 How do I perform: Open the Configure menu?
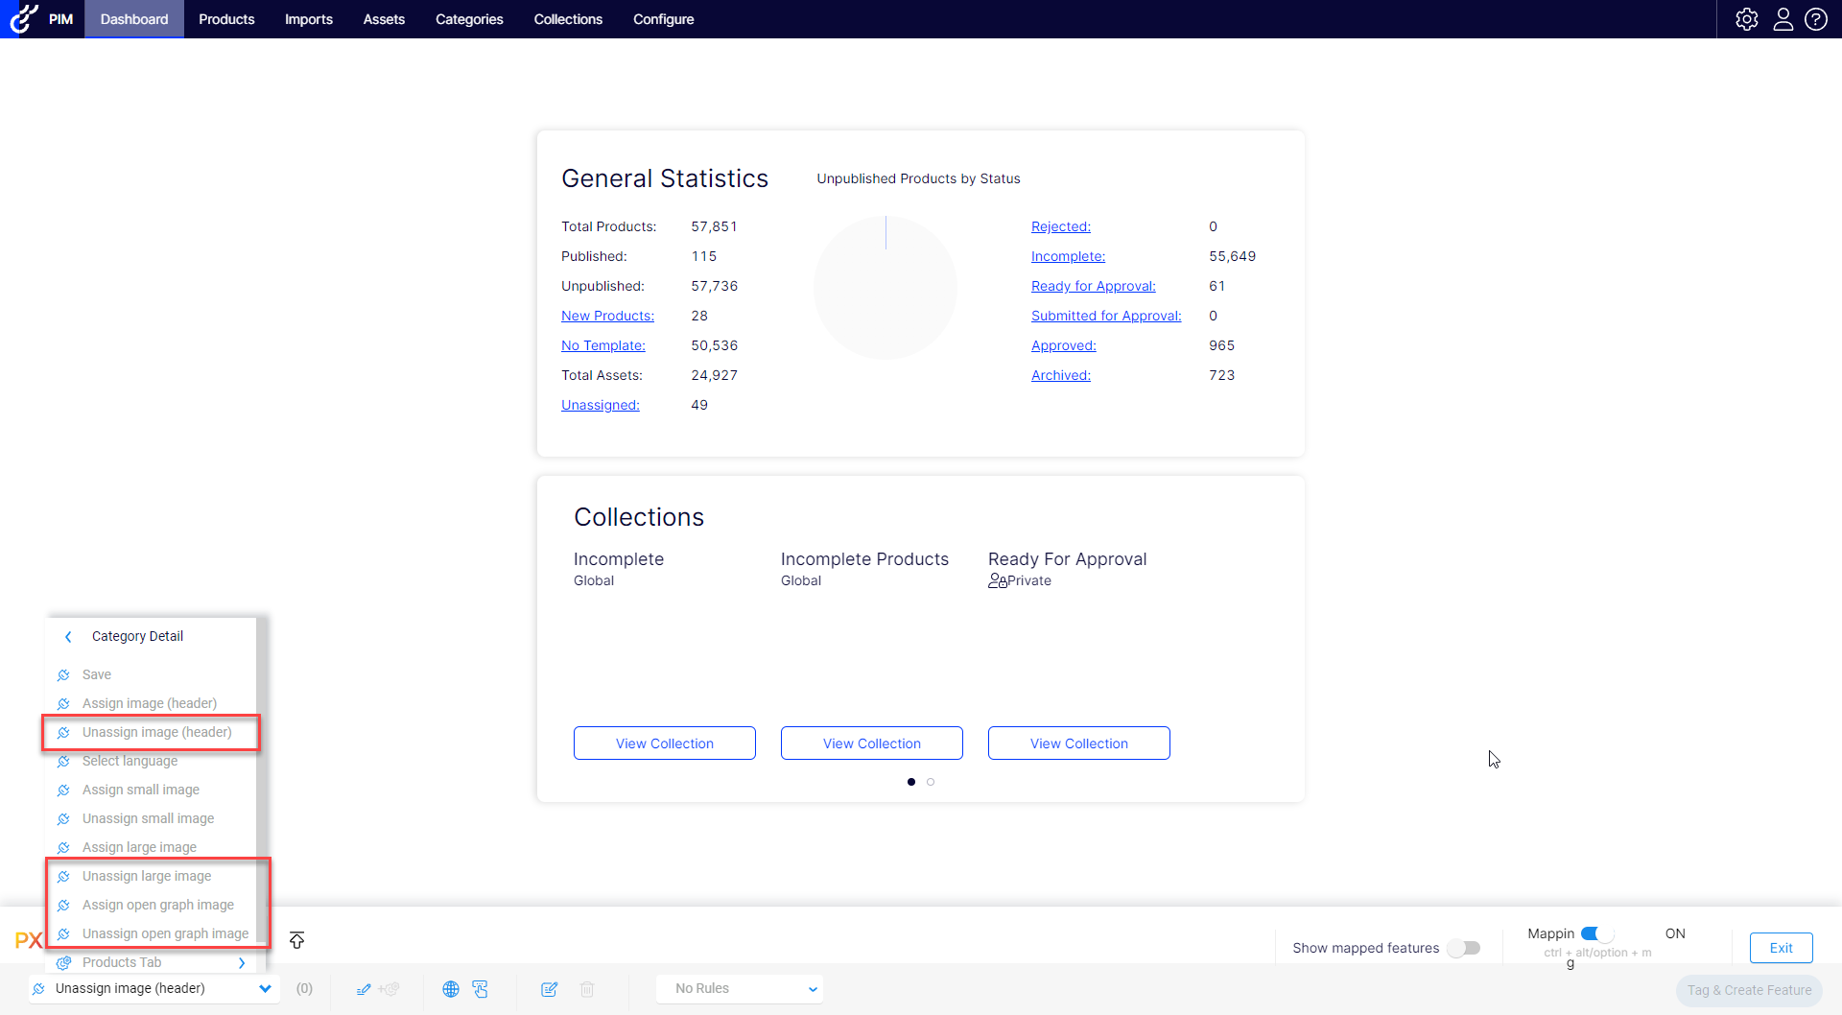(x=664, y=19)
